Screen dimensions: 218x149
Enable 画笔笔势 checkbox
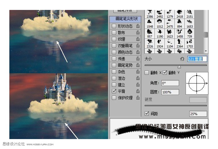[114, 65]
